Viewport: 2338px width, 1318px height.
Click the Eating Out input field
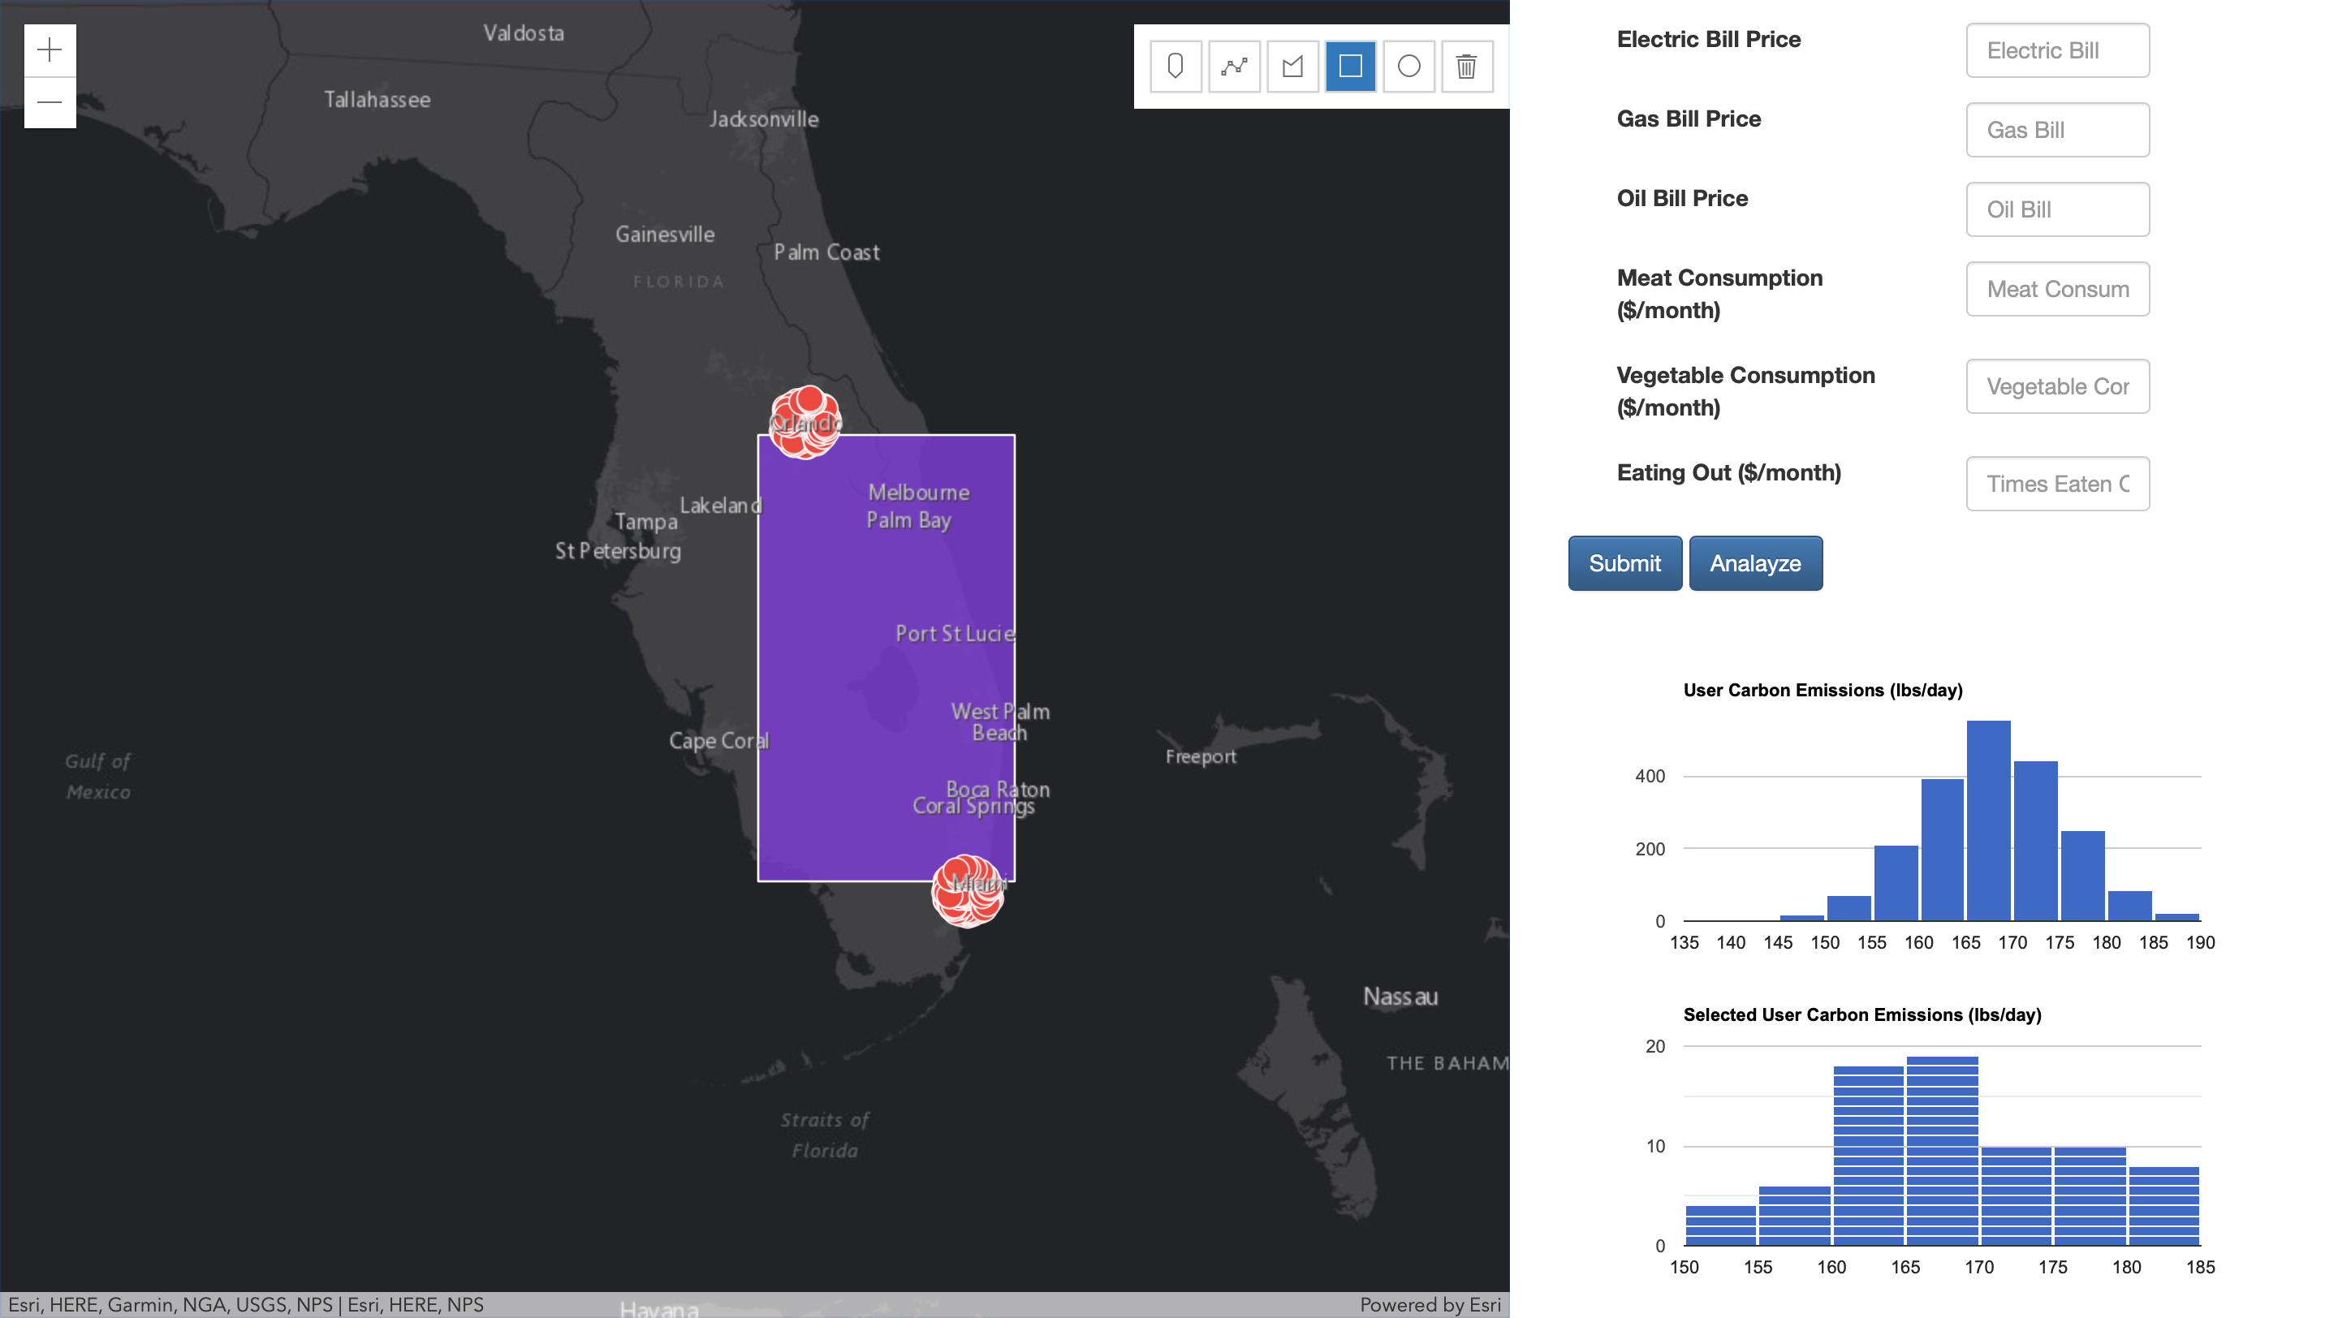[2056, 484]
